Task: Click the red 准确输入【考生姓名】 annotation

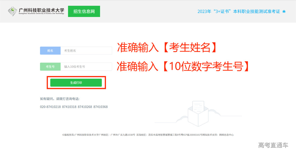Action: (167, 48)
